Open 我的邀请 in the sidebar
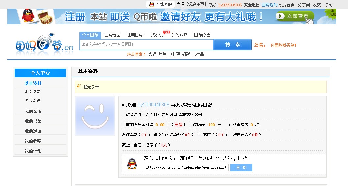Viewport: 348px width, 186px height. [33, 131]
